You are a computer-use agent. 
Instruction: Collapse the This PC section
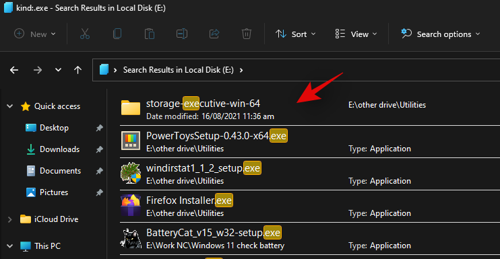pos(10,246)
